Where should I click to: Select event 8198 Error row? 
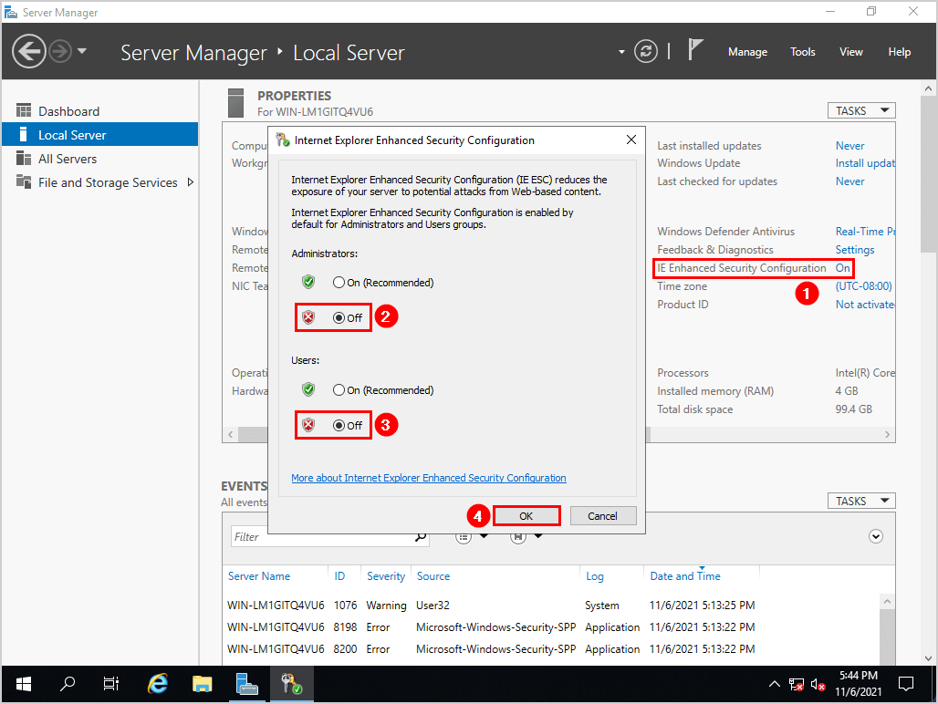(491, 626)
